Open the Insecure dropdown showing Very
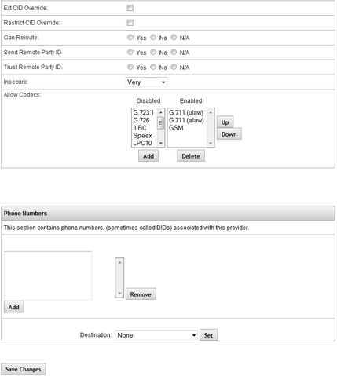 pyautogui.click(x=146, y=82)
